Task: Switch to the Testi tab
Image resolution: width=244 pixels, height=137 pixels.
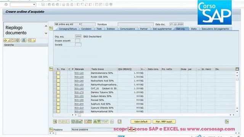Action: coord(99,29)
